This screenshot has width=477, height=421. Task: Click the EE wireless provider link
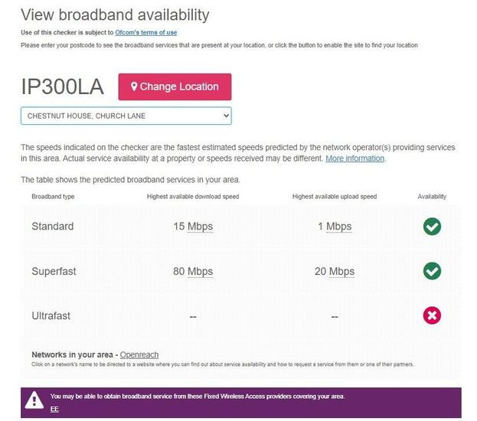point(54,409)
